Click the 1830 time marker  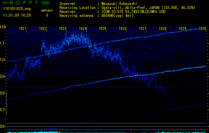click(x=202, y=29)
